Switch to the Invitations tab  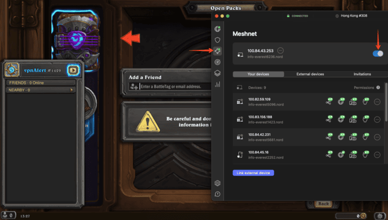tap(362, 74)
